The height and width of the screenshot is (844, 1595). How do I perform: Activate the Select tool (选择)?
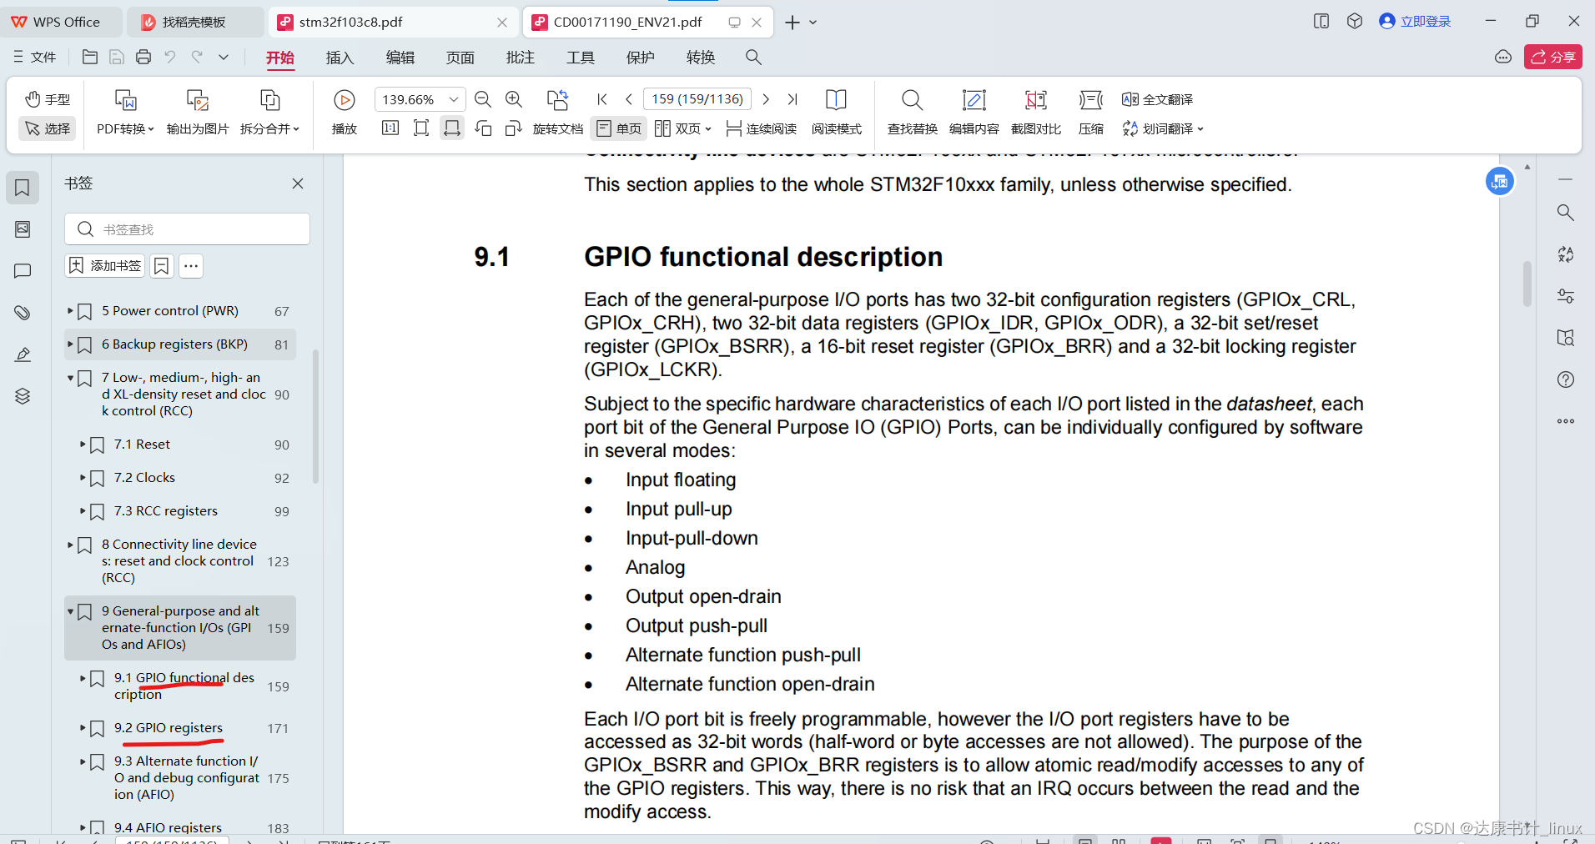pyautogui.click(x=48, y=128)
